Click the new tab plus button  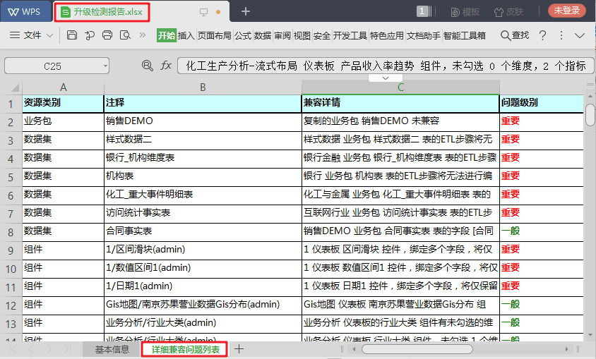246,12
